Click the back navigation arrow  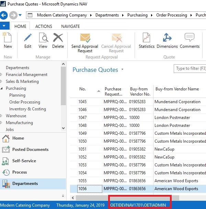click(4, 15)
